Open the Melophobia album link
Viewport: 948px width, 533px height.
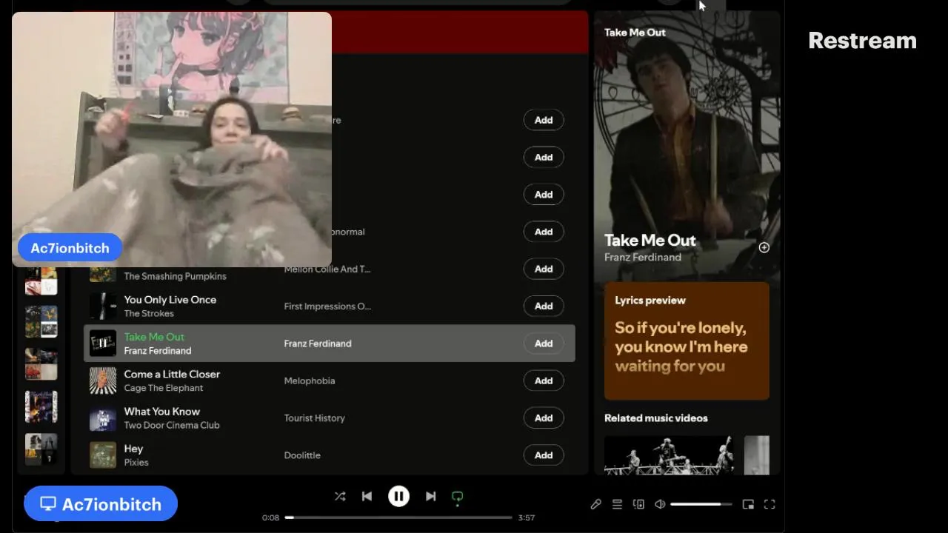click(x=310, y=381)
